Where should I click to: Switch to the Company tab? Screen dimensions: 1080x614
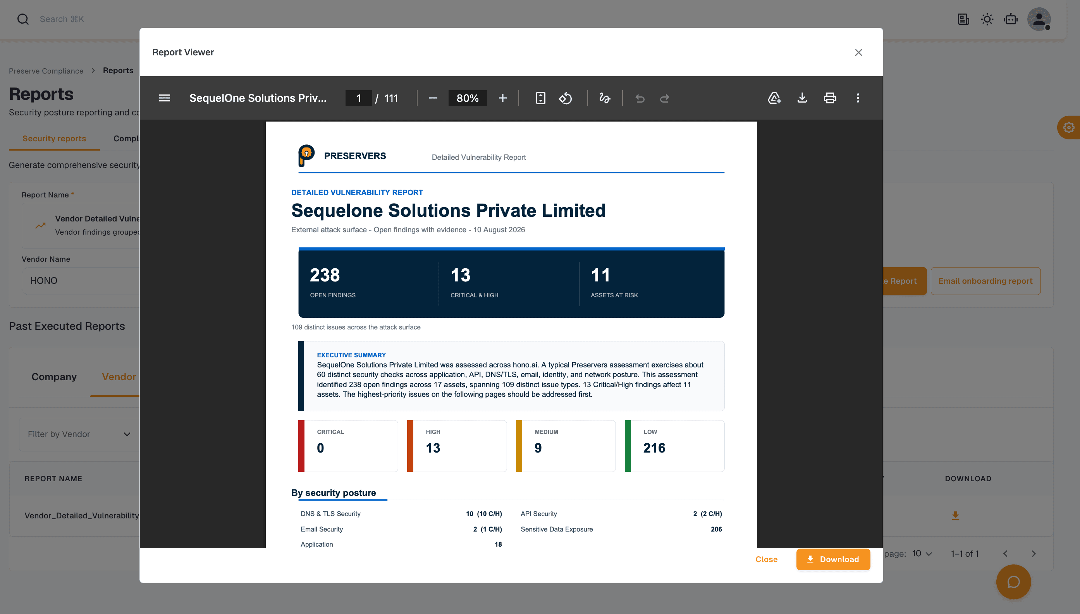54,377
